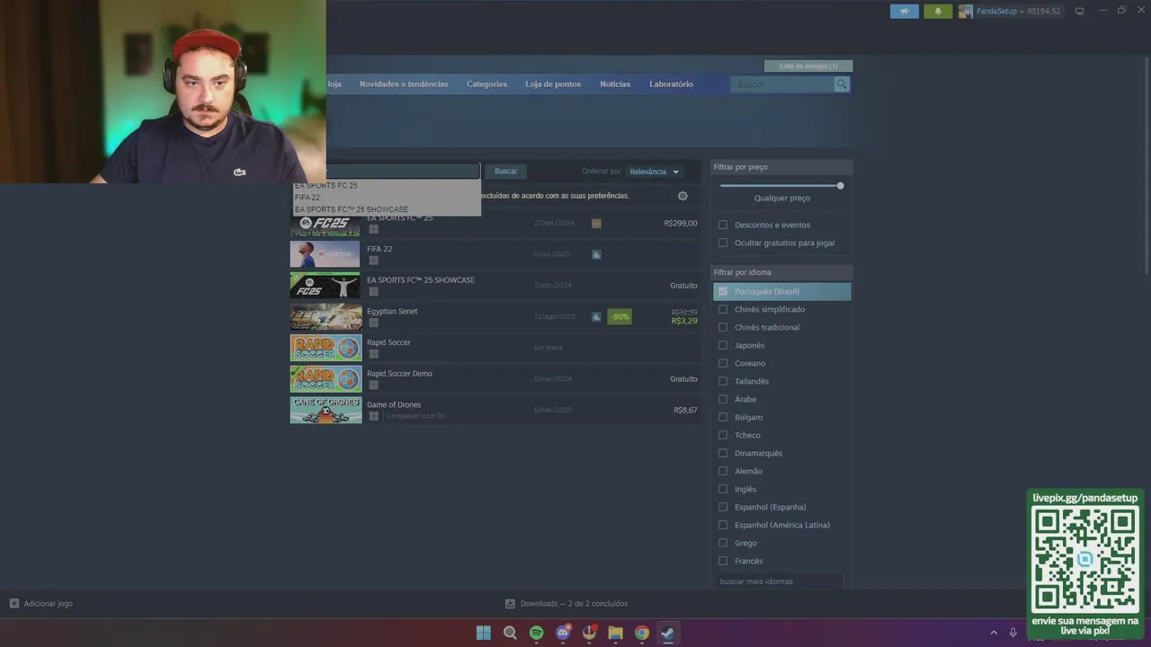Uncheck Português (Brasil) language filter
The image size is (1151, 647).
[x=723, y=291]
